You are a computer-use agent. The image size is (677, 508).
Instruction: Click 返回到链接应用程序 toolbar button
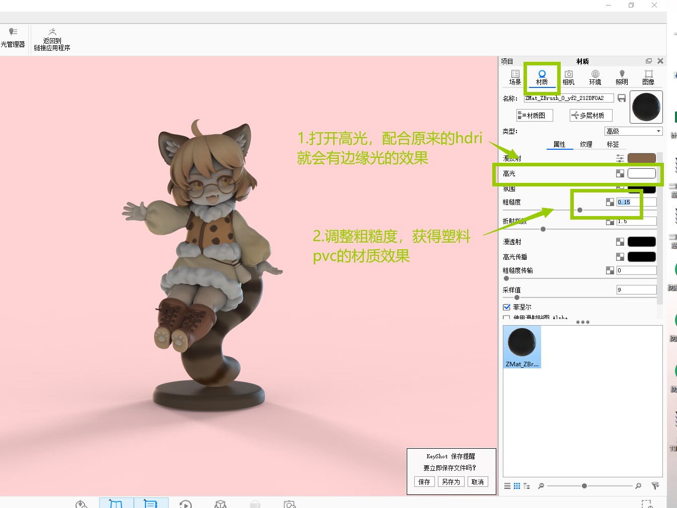[x=52, y=39]
